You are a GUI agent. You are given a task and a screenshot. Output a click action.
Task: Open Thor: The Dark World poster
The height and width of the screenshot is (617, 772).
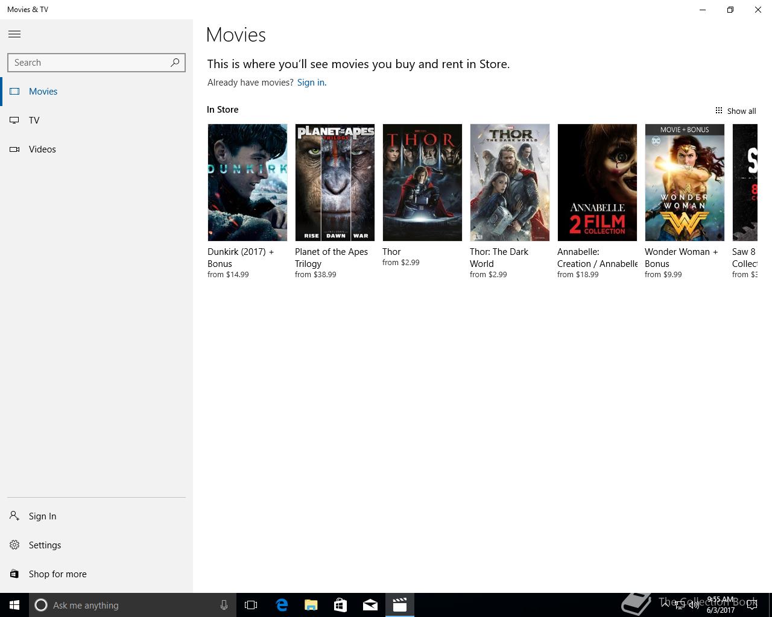tap(510, 183)
